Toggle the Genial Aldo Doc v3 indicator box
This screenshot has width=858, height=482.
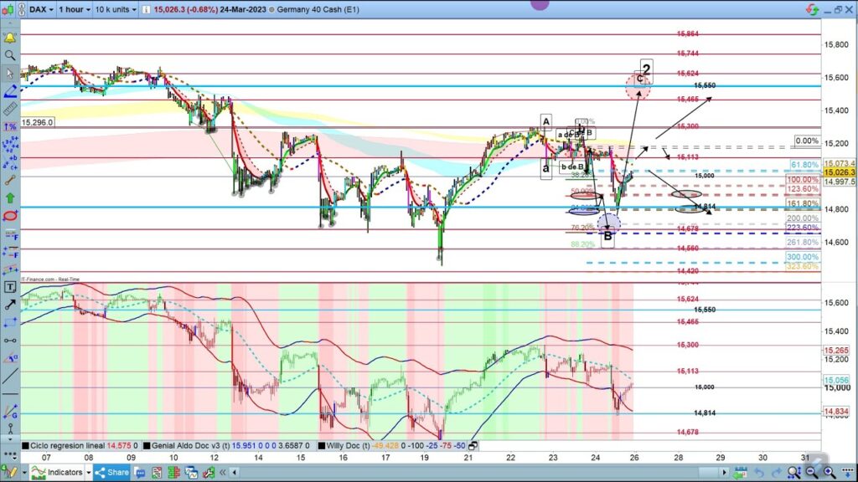coord(148,446)
